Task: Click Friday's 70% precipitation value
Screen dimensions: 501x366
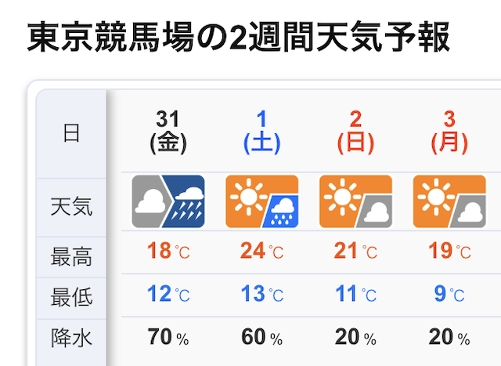Action: 168,339
